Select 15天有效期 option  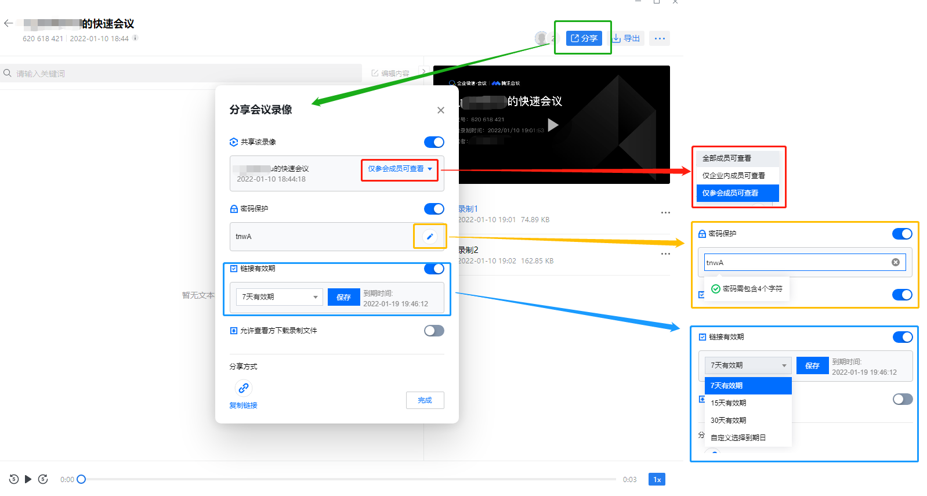pyautogui.click(x=748, y=403)
